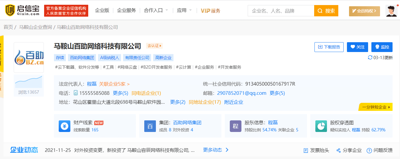Open the #工具 hashtag
Screen dimensions: 400x159
coord(108,67)
